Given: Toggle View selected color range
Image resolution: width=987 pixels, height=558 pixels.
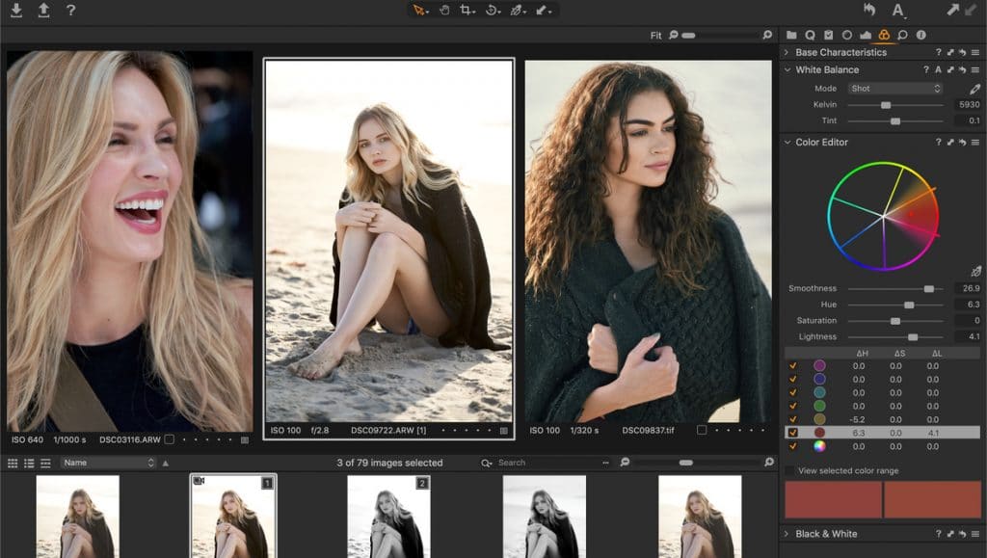Looking at the screenshot, I should pyautogui.click(x=790, y=472).
